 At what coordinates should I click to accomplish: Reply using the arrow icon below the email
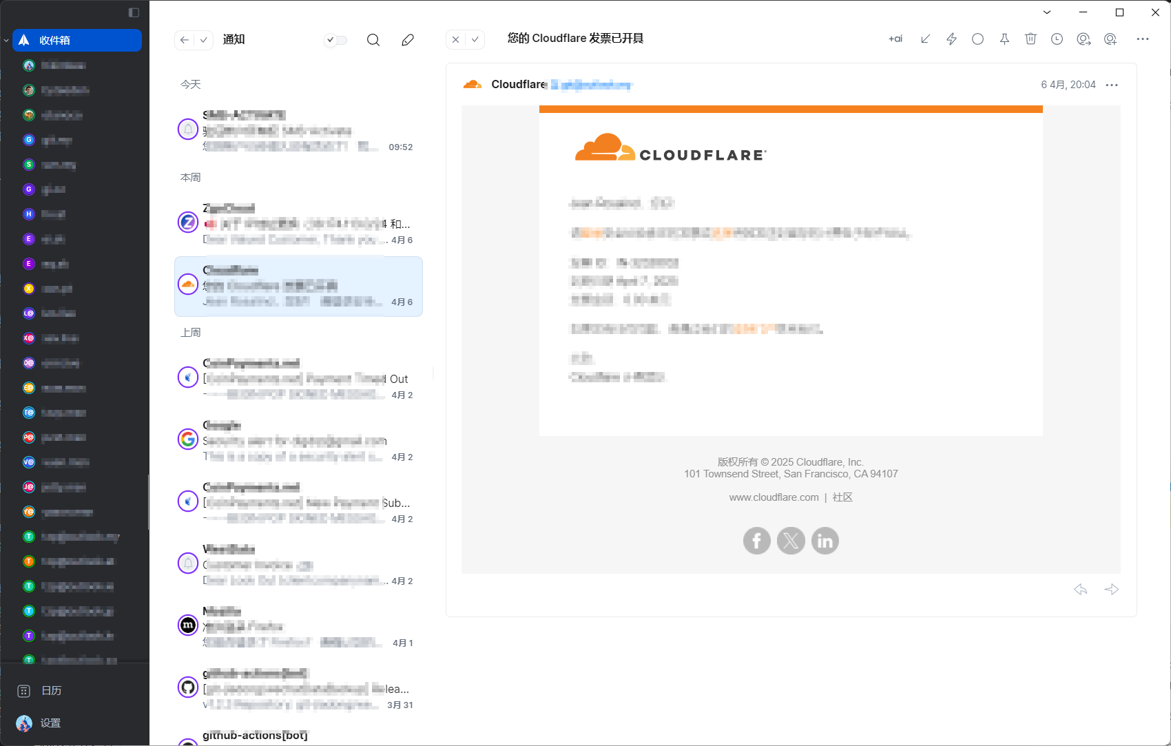tap(1080, 590)
